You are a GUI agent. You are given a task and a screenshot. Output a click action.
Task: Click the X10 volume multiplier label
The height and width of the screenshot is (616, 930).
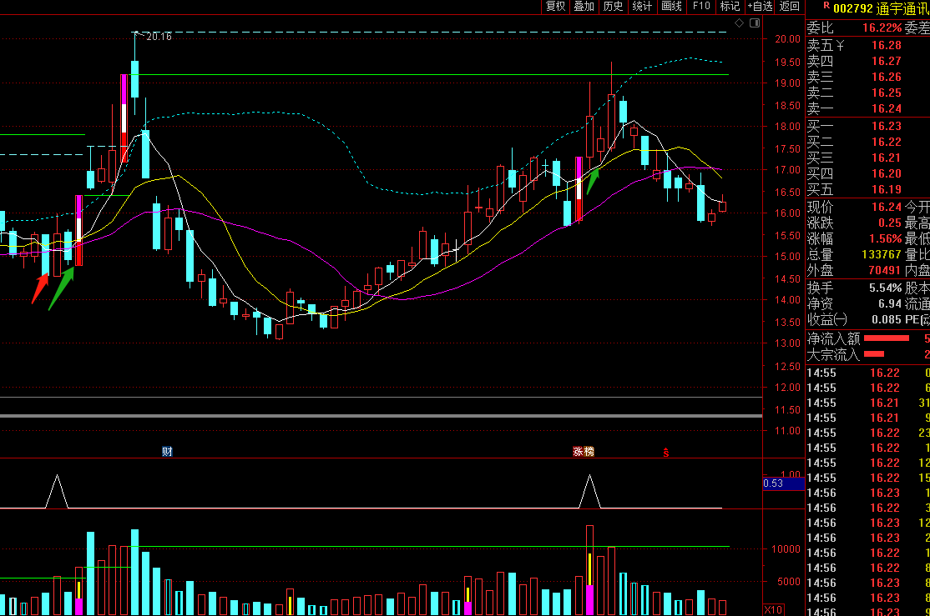tap(773, 609)
